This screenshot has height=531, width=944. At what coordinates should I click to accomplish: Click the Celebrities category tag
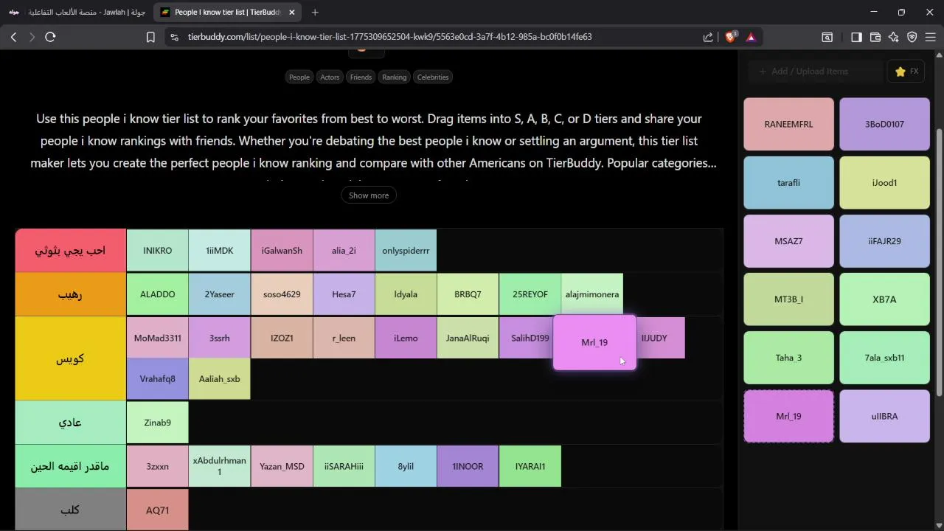coord(433,77)
